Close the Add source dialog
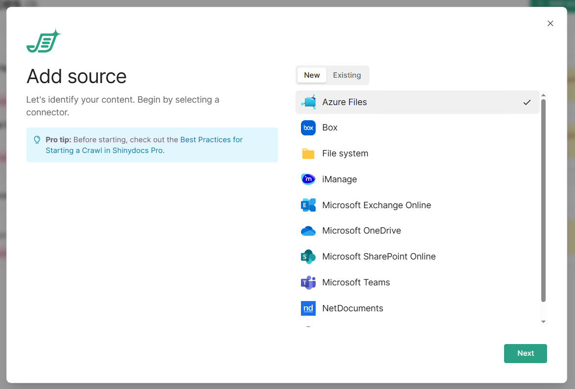The height and width of the screenshot is (389, 575). (x=550, y=23)
